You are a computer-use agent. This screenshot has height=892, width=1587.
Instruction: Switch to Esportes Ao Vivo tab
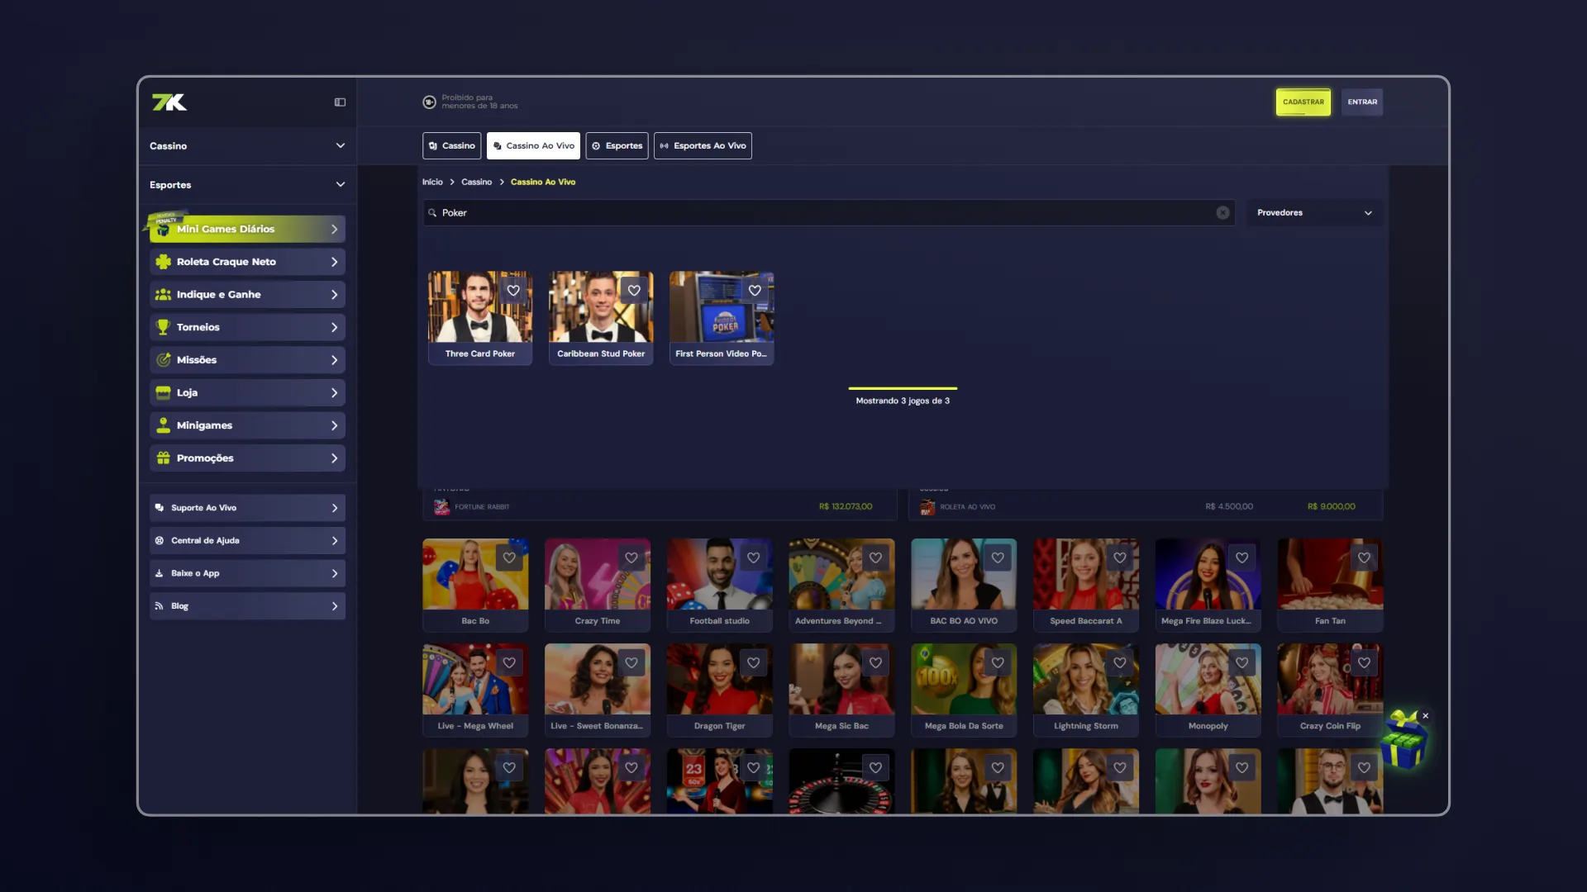pos(703,146)
